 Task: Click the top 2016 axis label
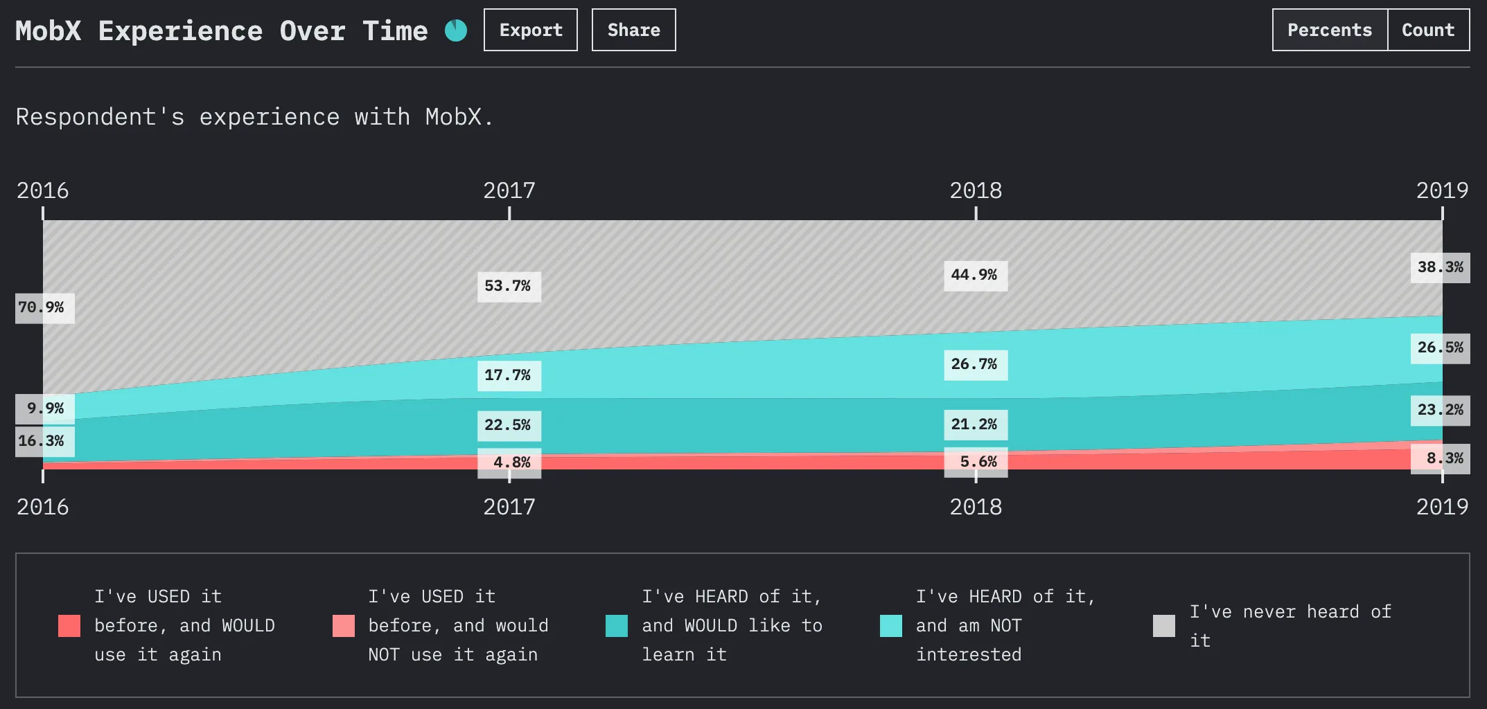pos(43,190)
